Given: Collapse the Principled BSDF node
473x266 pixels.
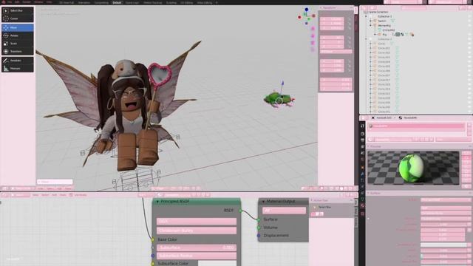Looking at the screenshot, I should pyautogui.click(x=157, y=202).
